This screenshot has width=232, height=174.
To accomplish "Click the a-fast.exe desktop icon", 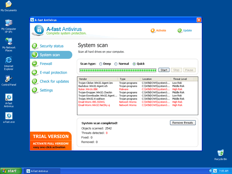I will pyautogui.click(x=8, y=116).
